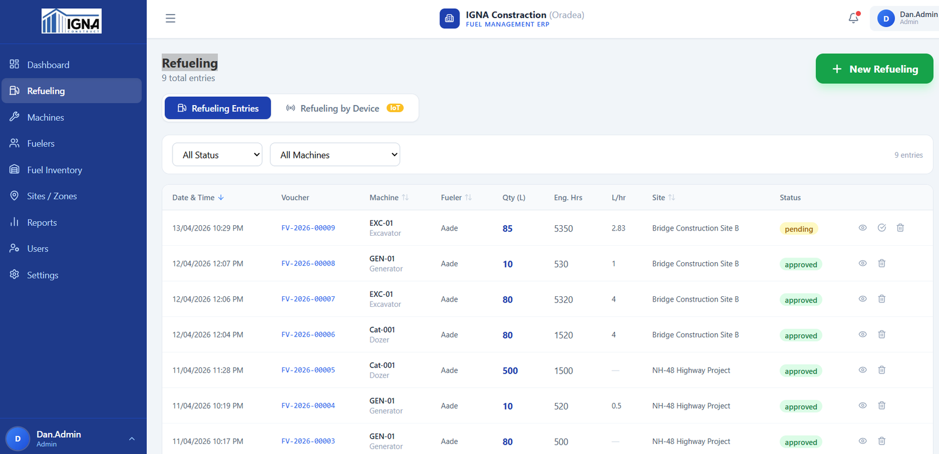Click the pending status badge
The height and width of the screenshot is (454, 939).
coord(799,229)
